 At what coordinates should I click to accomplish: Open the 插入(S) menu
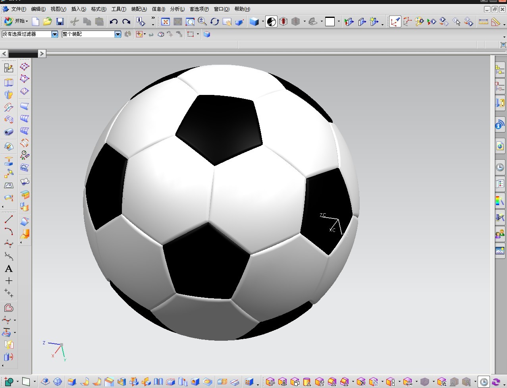tap(79, 9)
